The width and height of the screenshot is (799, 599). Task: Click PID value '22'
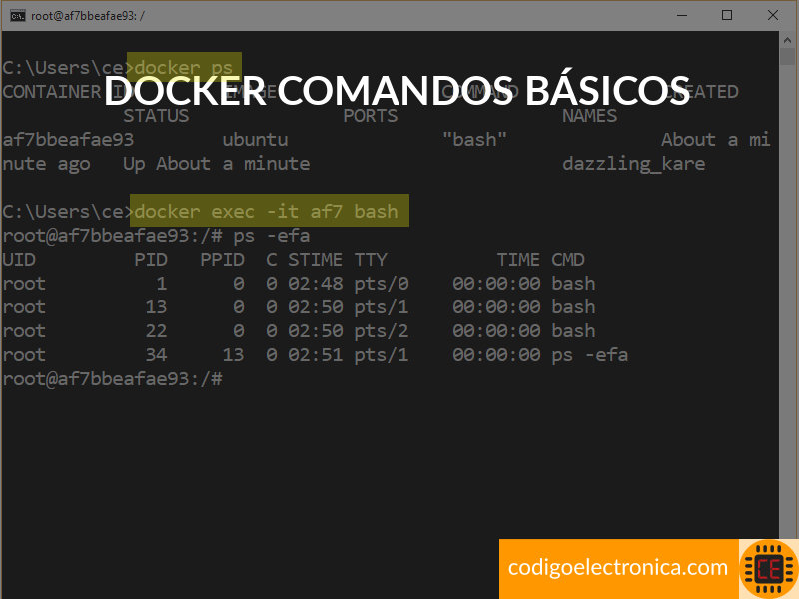tap(156, 331)
